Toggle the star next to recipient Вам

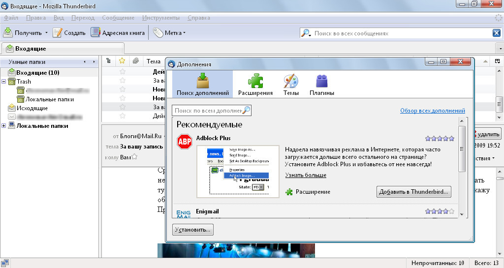[134, 157]
